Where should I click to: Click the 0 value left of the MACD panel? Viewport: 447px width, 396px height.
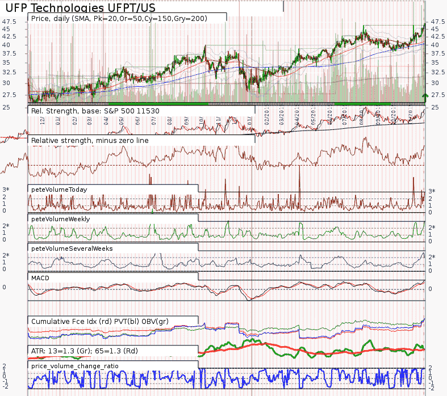click(5, 287)
